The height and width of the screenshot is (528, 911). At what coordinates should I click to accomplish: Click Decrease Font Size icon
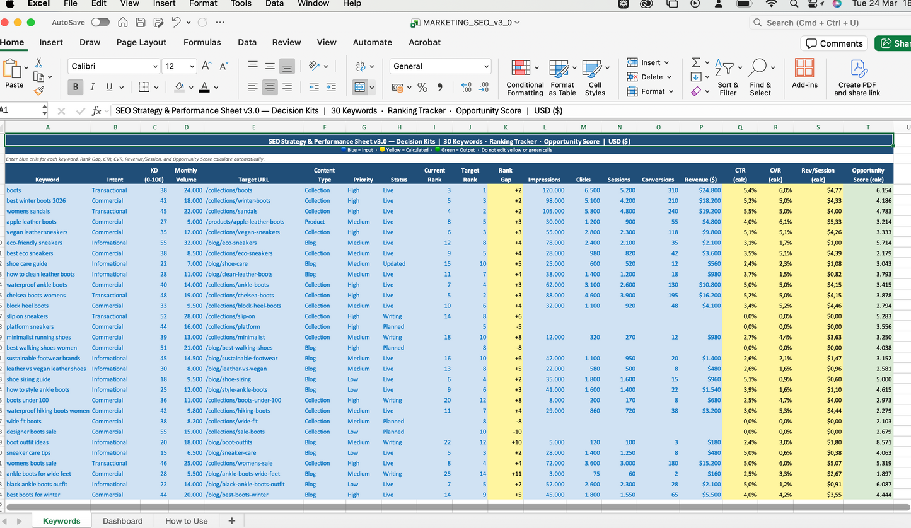[224, 66]
